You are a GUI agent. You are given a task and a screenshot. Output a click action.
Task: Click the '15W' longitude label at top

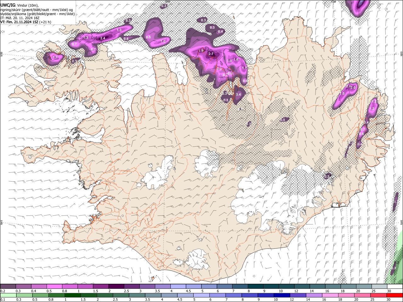334,1
